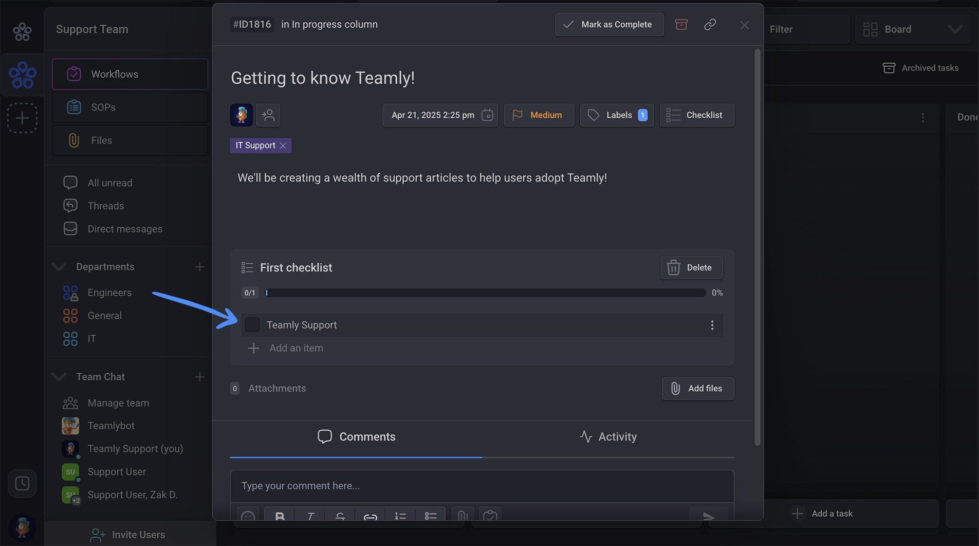The height and width of the screenshot is (546, 979).
Task: Add a new workspace with the dashed plus
Action: (x=22, y=118)
